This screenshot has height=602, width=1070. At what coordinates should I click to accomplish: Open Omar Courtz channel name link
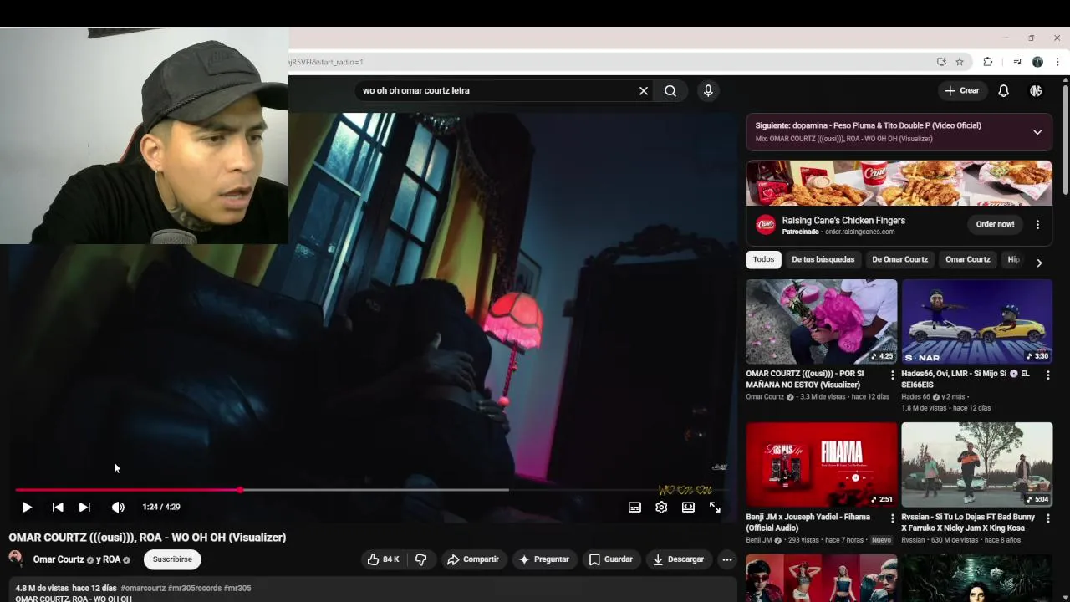coord(59,559)
